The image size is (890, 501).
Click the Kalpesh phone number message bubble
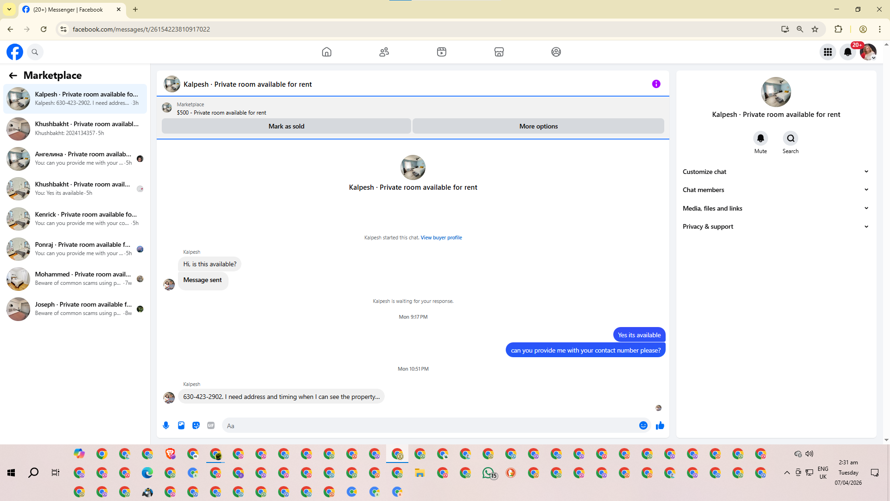click(x=281, y=397)
